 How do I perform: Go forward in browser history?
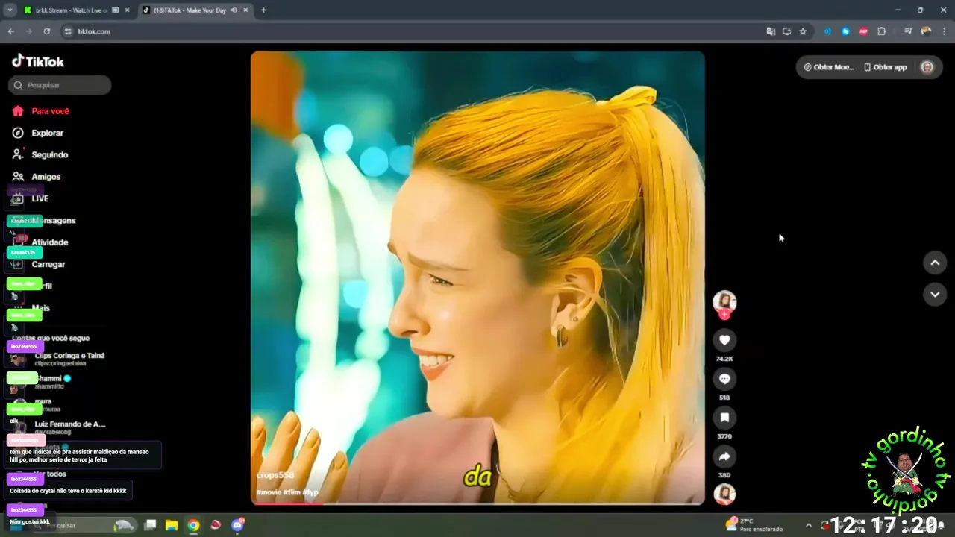[28, 31]
